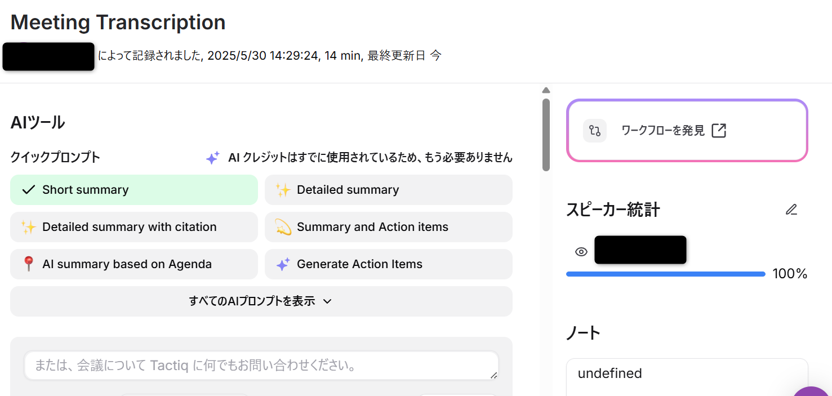Image resolution: width=832 pixels, height=396 pixels.
Task: Select the Detailed summary quick prompt
Action: point(388,189)
